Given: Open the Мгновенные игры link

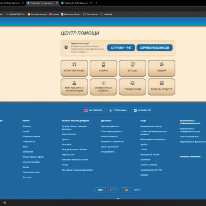Looking at the screenshot, I should pos(31,162).
